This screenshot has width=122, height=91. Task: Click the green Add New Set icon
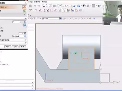point(24,11)
